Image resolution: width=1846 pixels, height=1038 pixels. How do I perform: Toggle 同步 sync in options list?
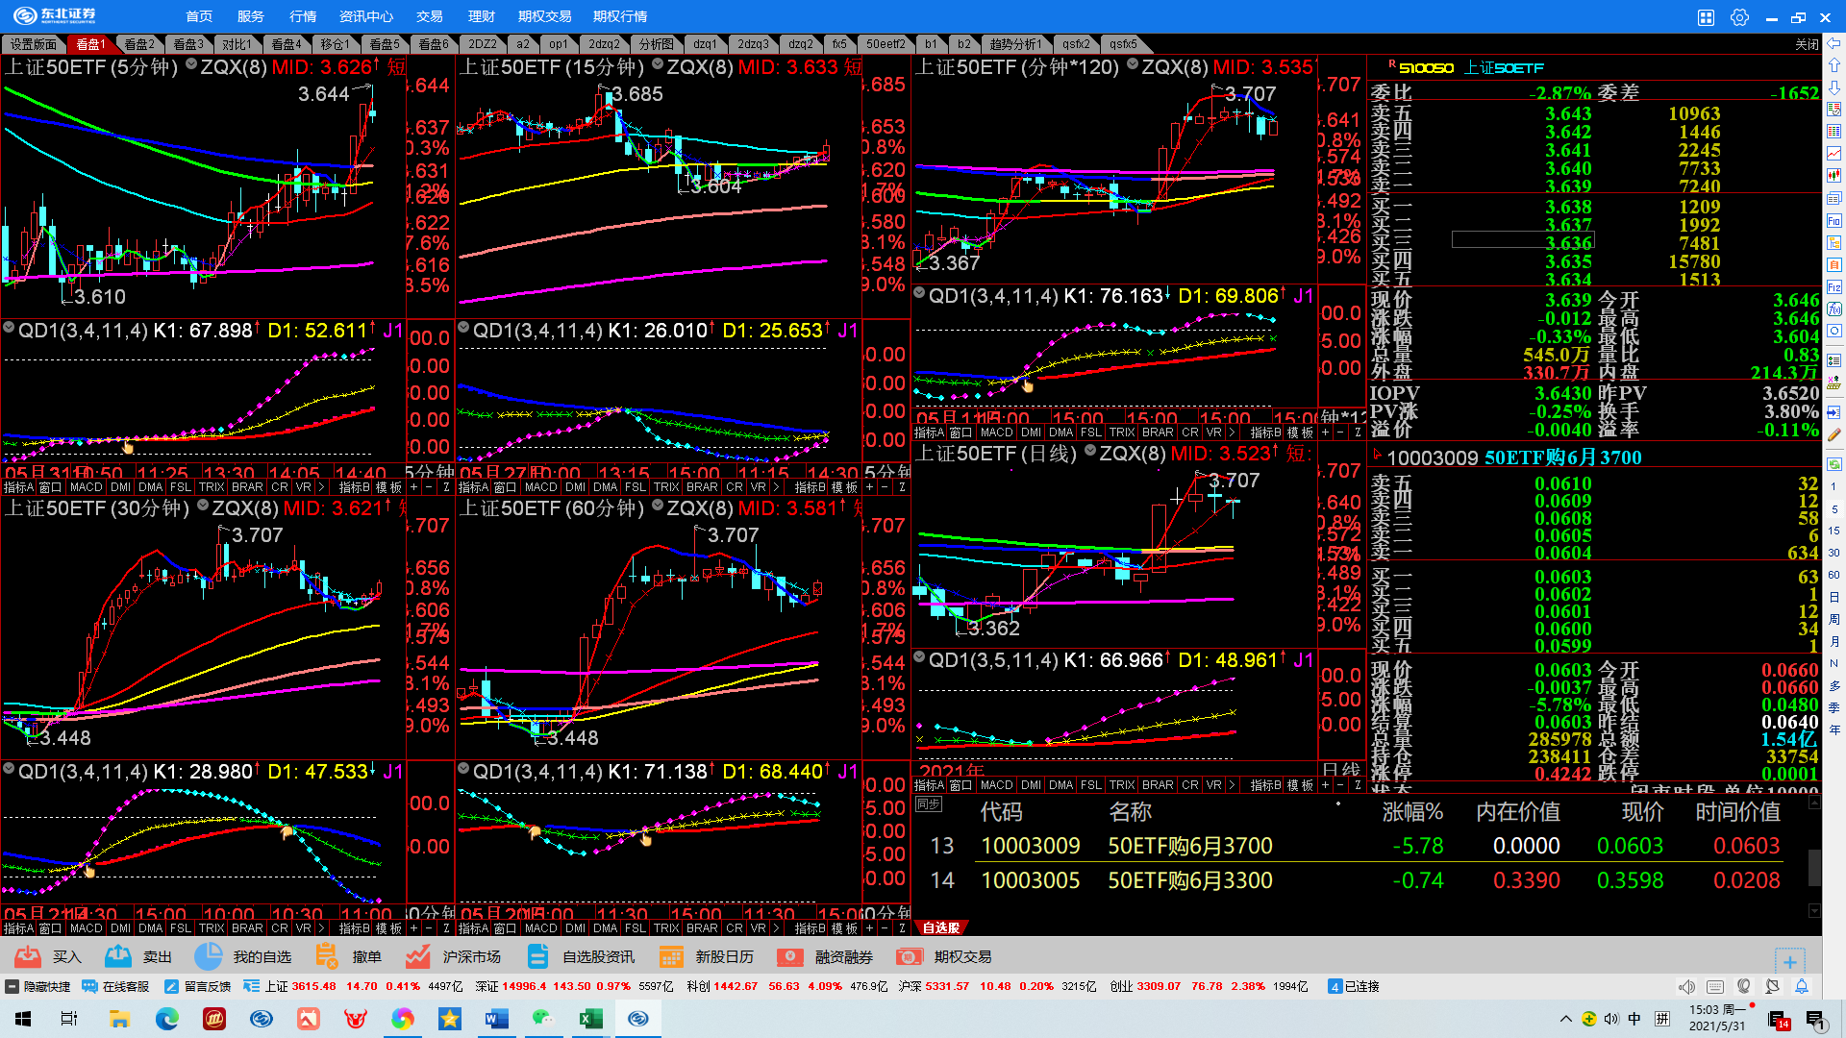(x=928, y=804)
